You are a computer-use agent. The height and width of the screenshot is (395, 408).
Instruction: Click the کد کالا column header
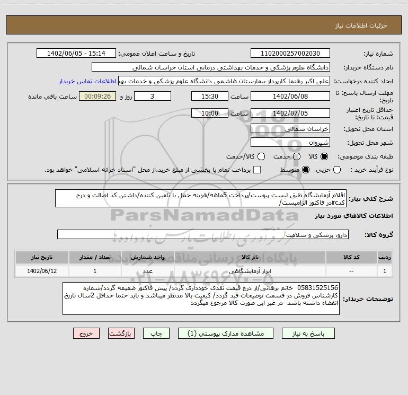[351, 257]
